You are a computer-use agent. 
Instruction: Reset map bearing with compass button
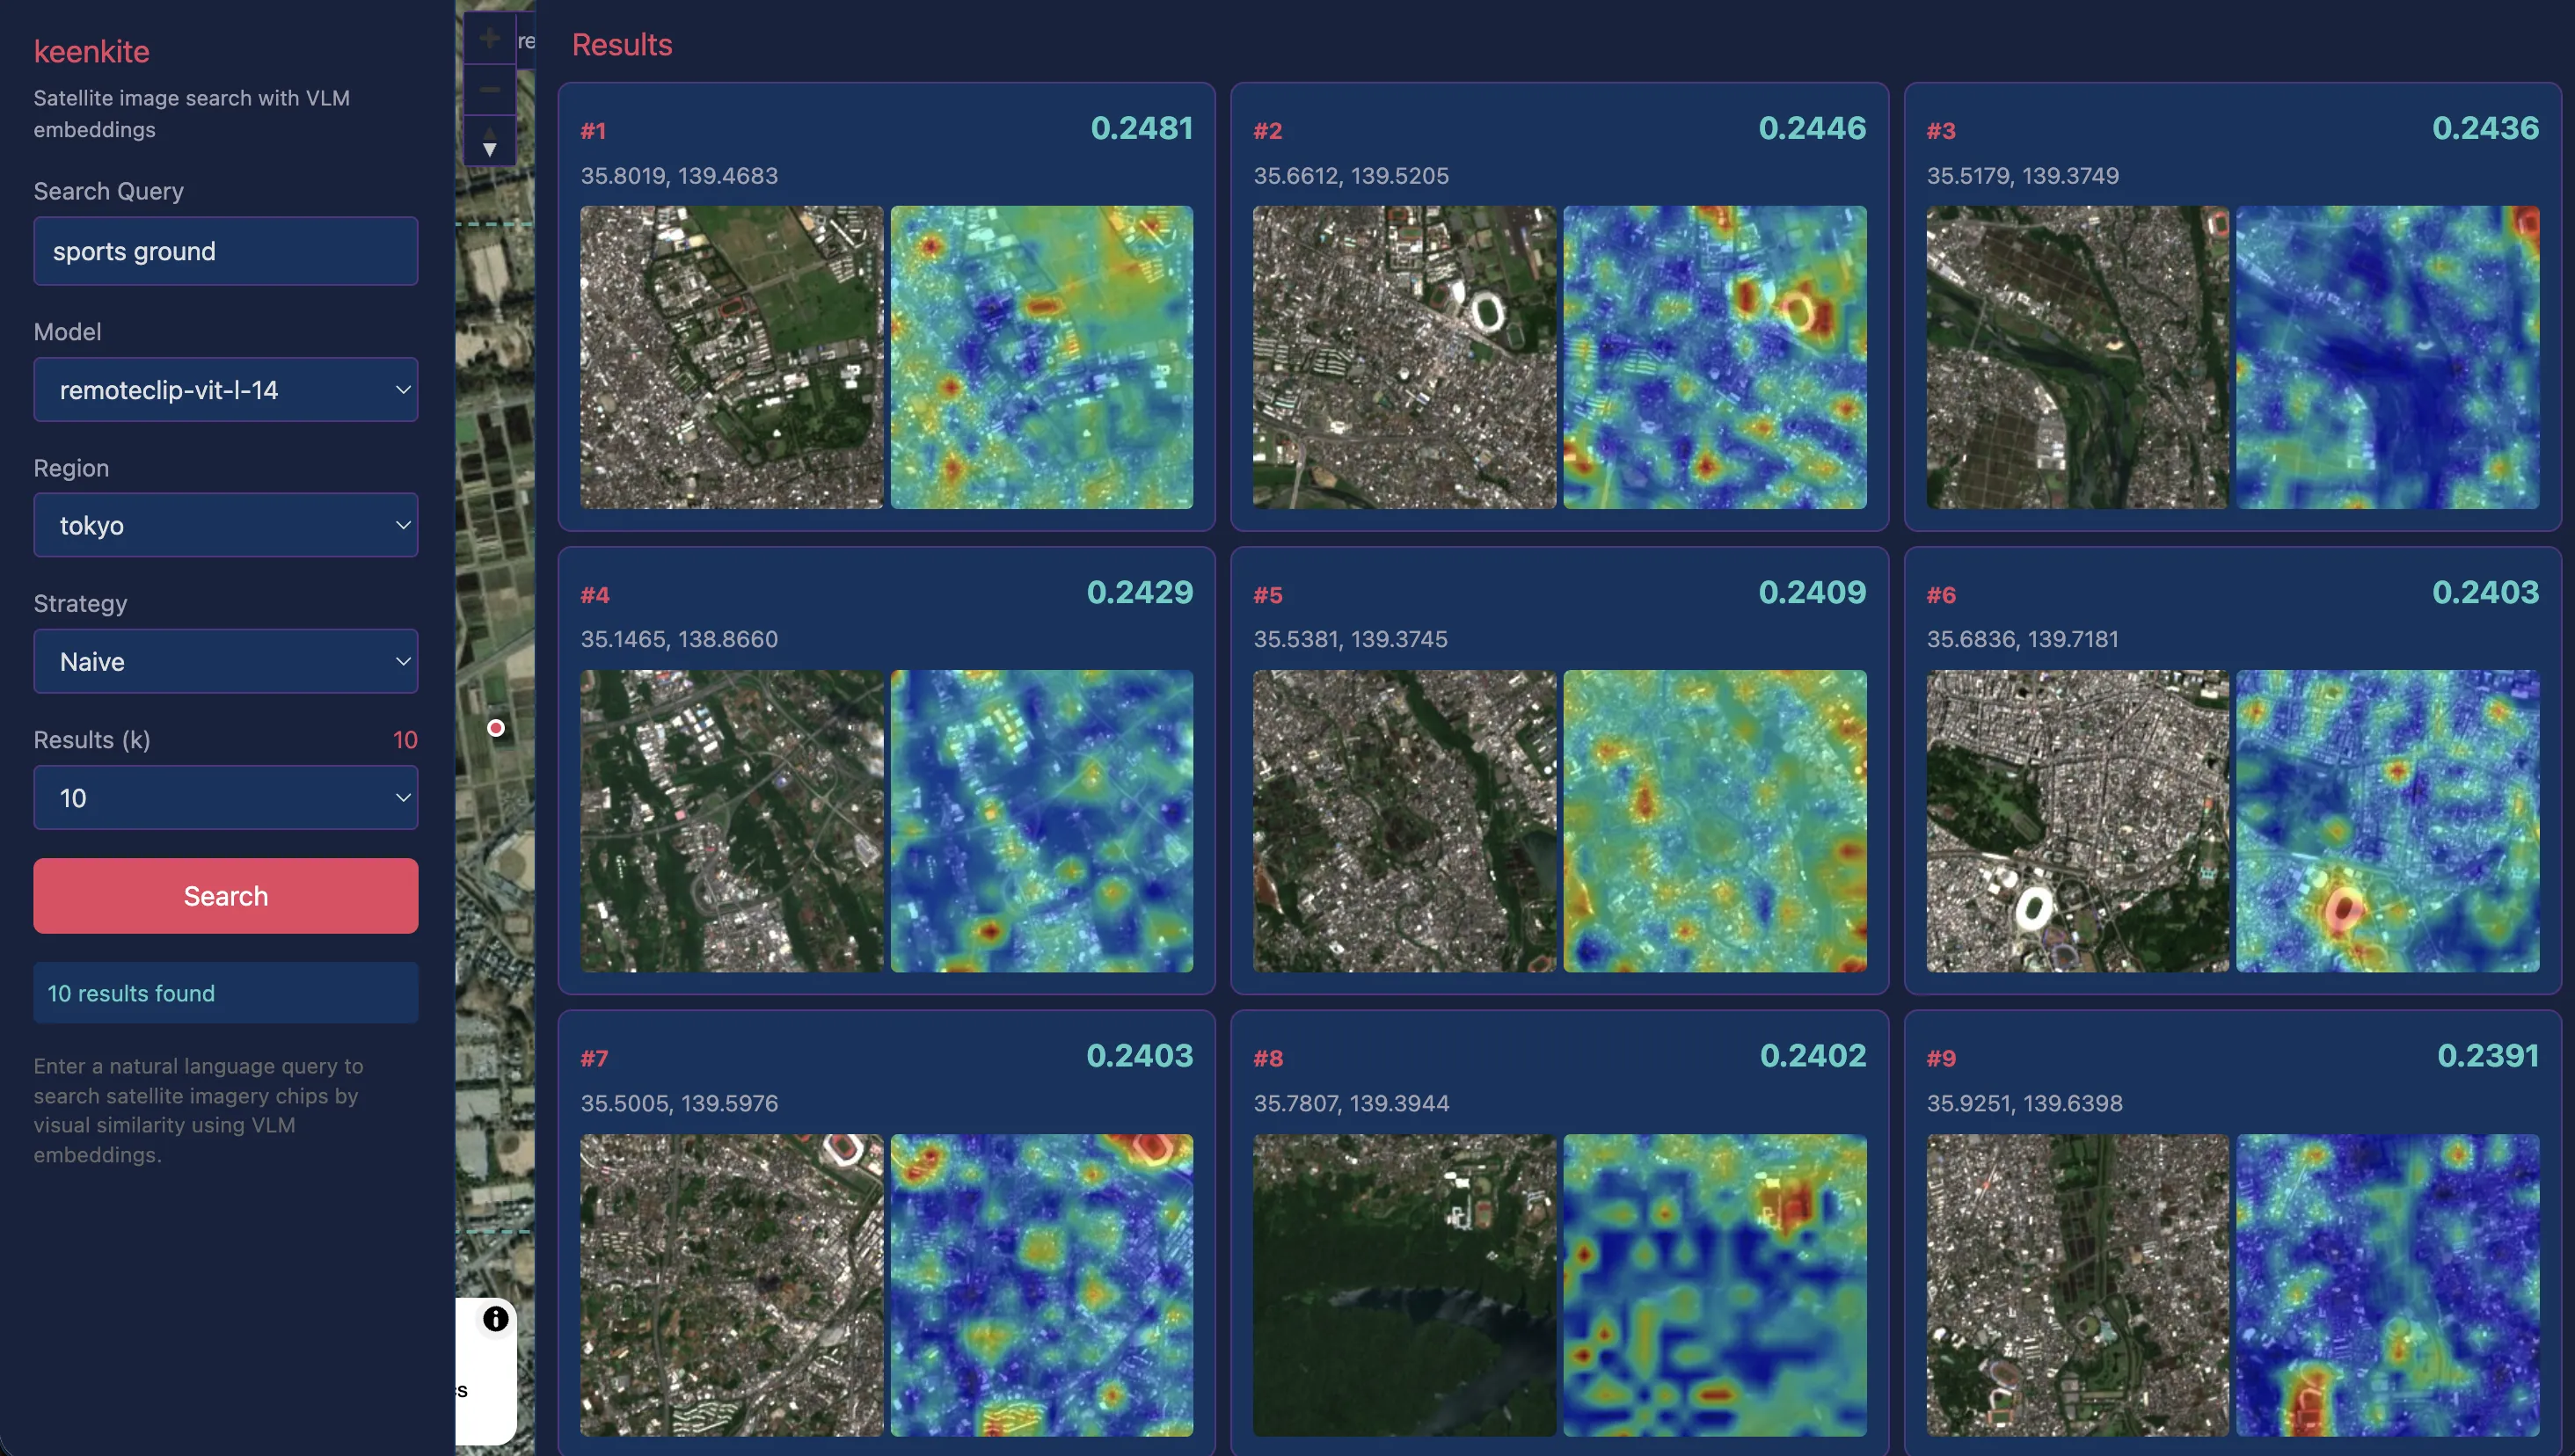[x=489, y=141]
